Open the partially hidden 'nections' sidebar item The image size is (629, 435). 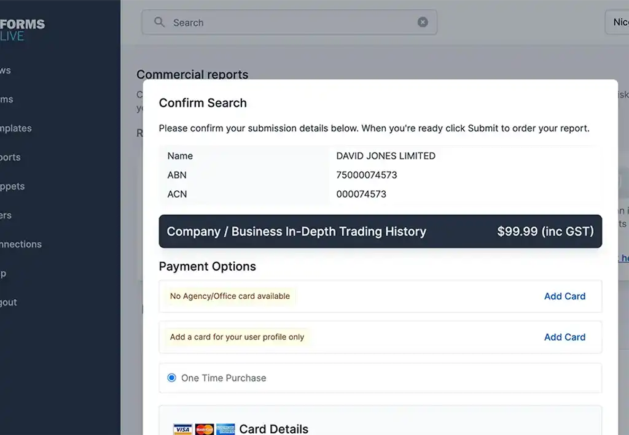pyautogui.click(x=21, y=244)
